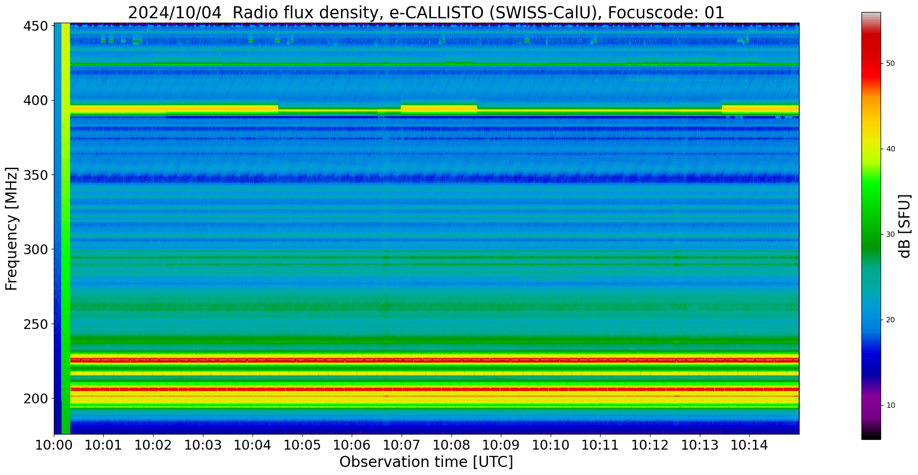Click the 10:05 time tick label
The height and width of the screenshot is (475, 918).
(x=303, y=445)
